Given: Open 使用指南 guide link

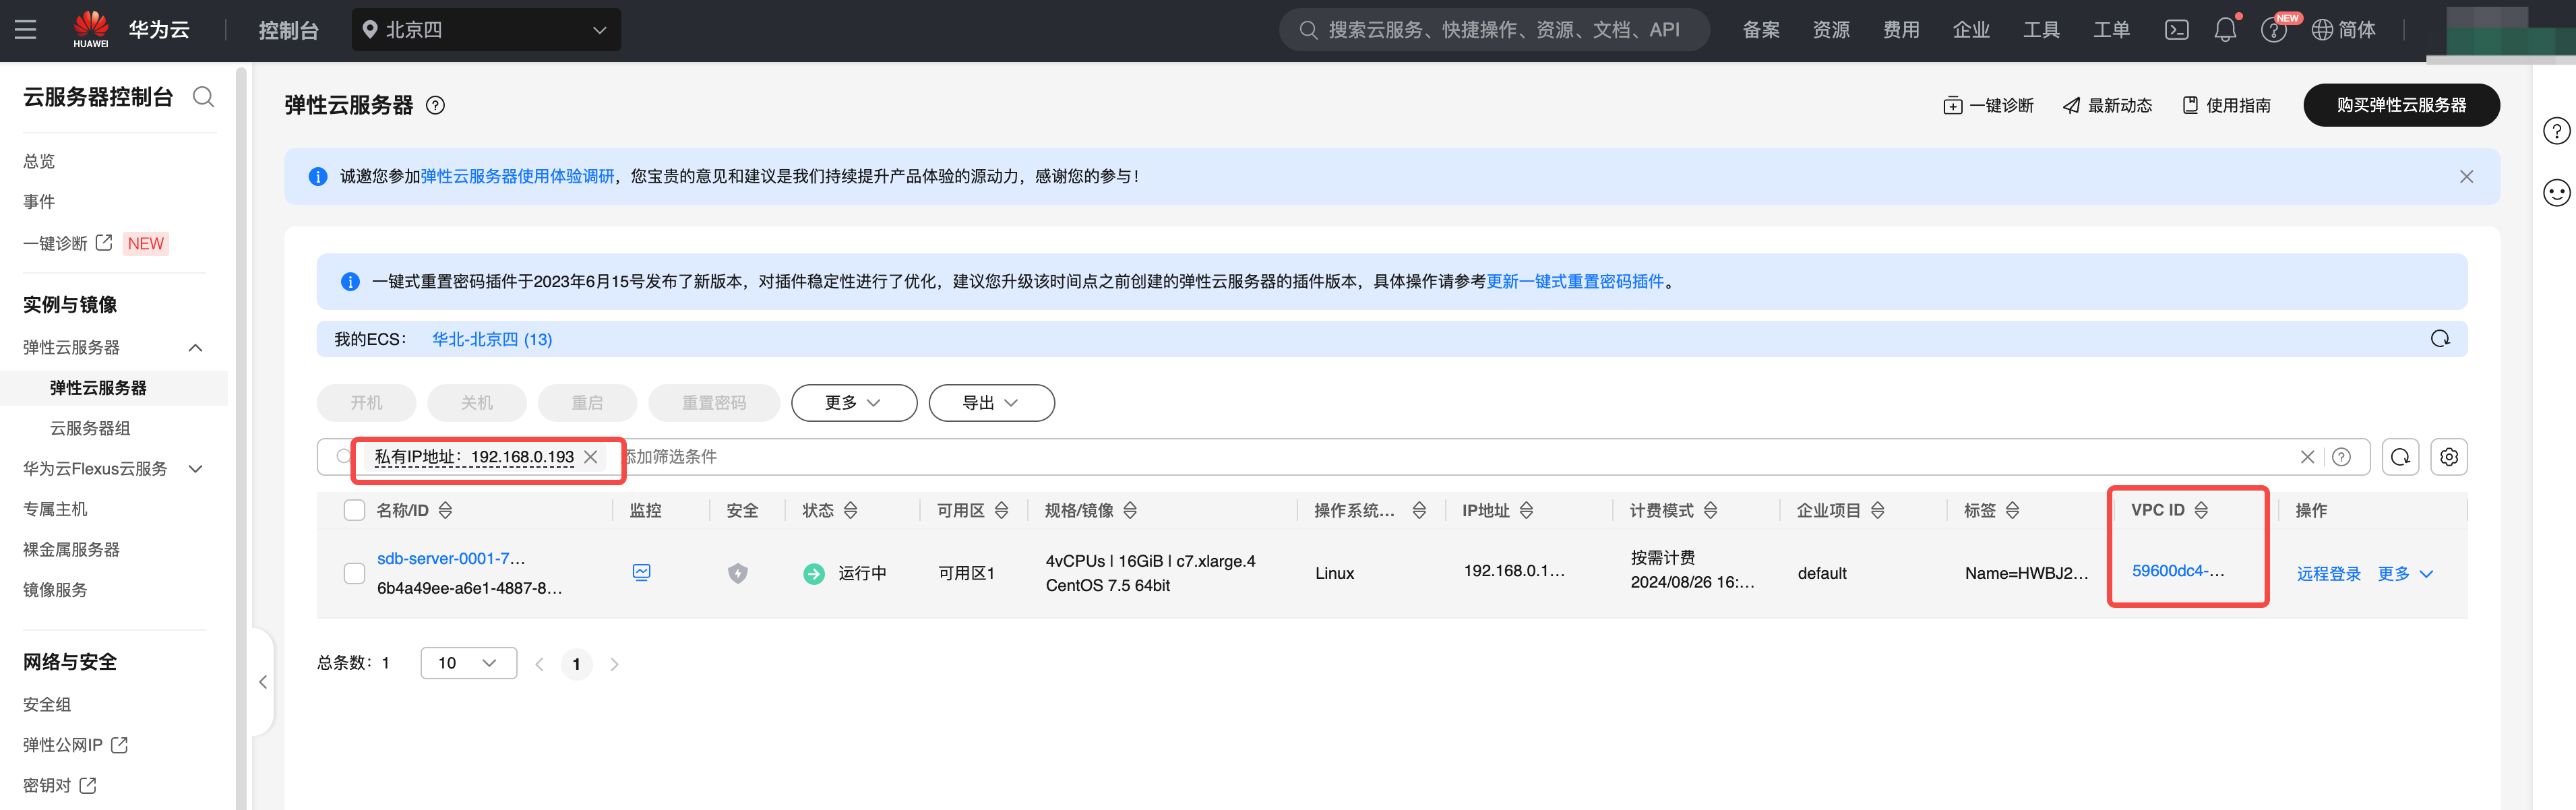Looking at the screenshot, I should tap(2226, 105).
